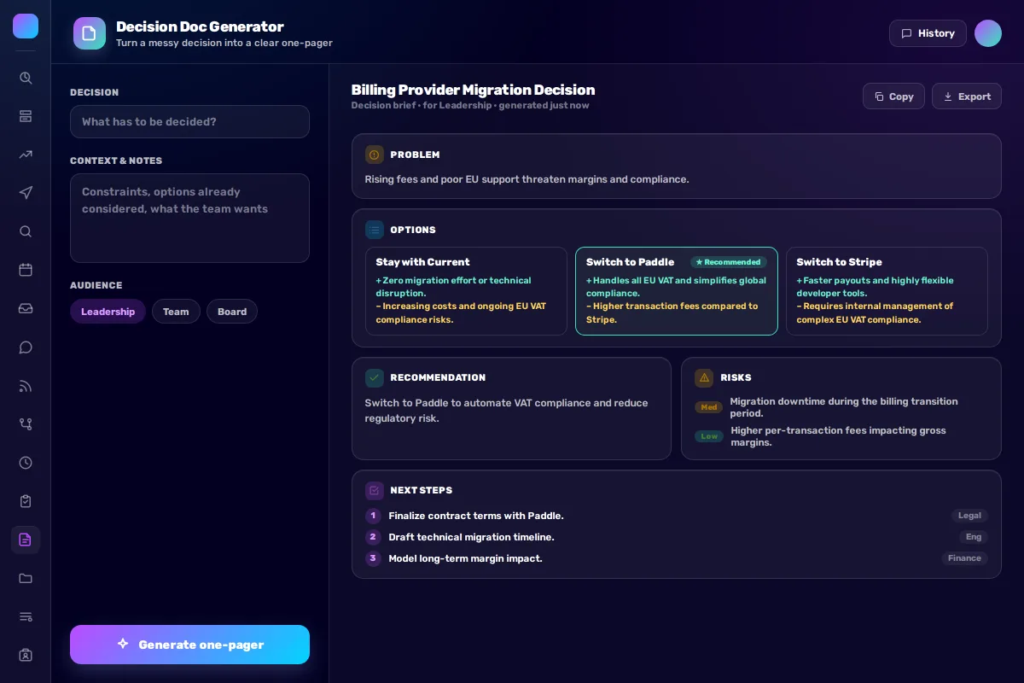Click the problem statement about rising fees
Image resolution: width=1024 pixels, height=683 pixels.
tap(527, 179)
